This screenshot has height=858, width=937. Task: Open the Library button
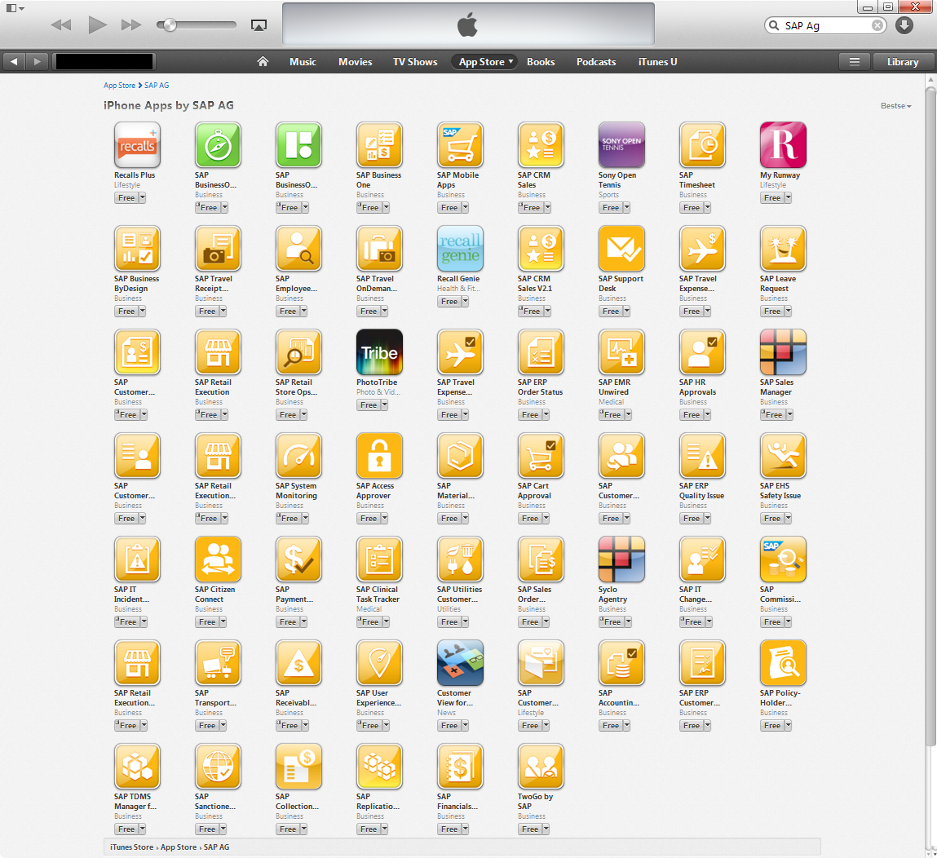point(902,61)
